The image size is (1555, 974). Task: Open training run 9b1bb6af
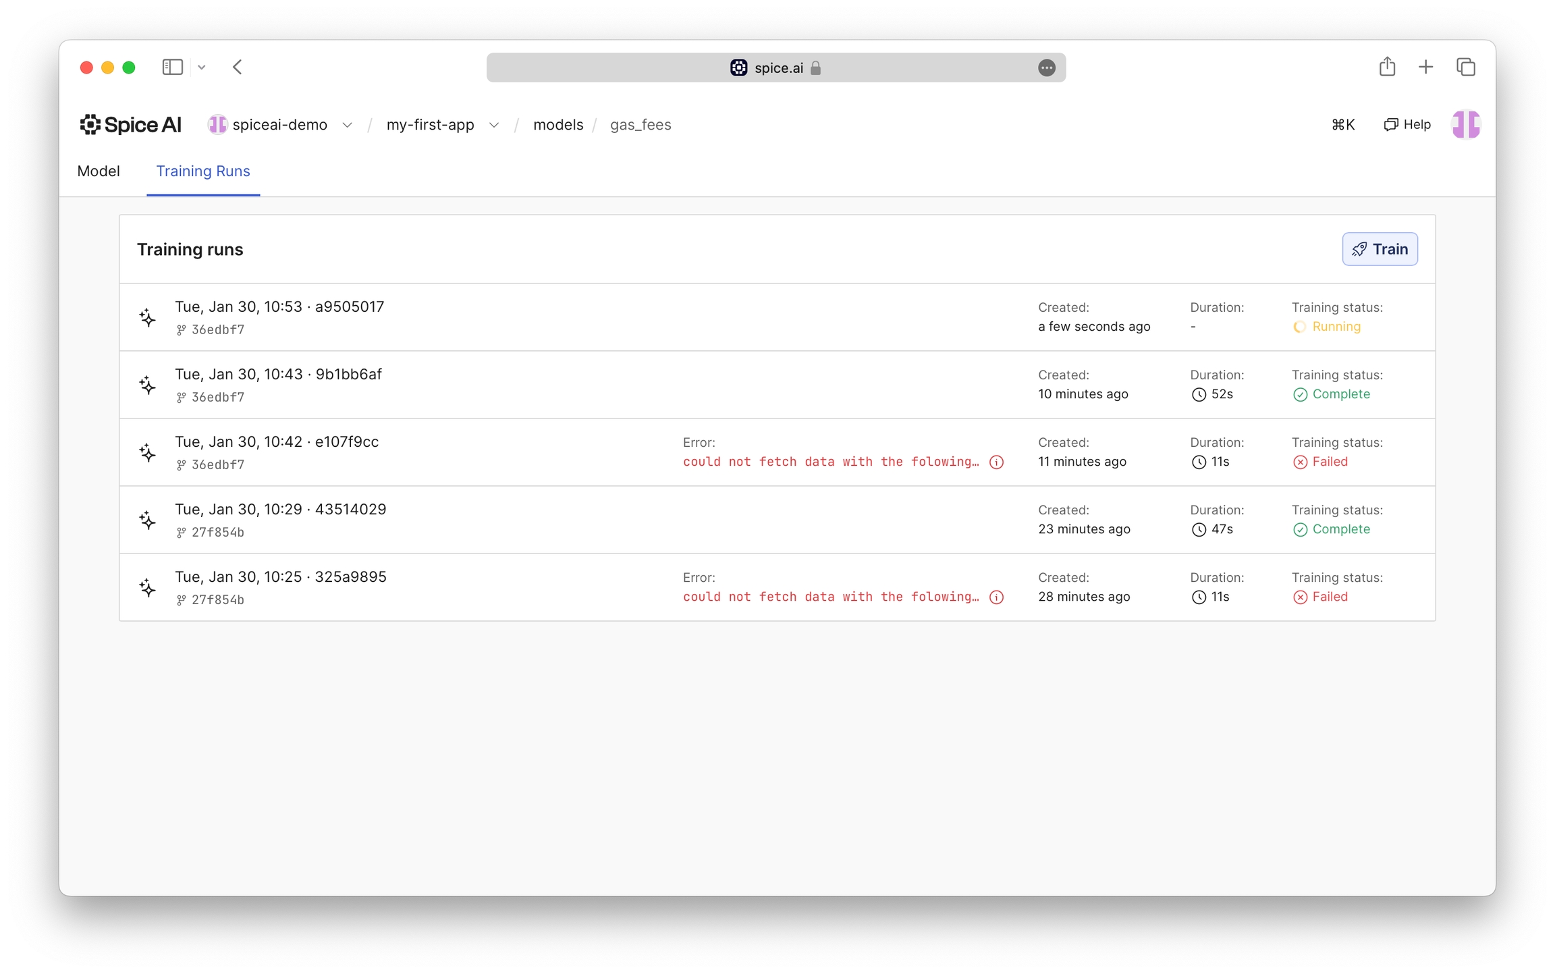(279, 375)
